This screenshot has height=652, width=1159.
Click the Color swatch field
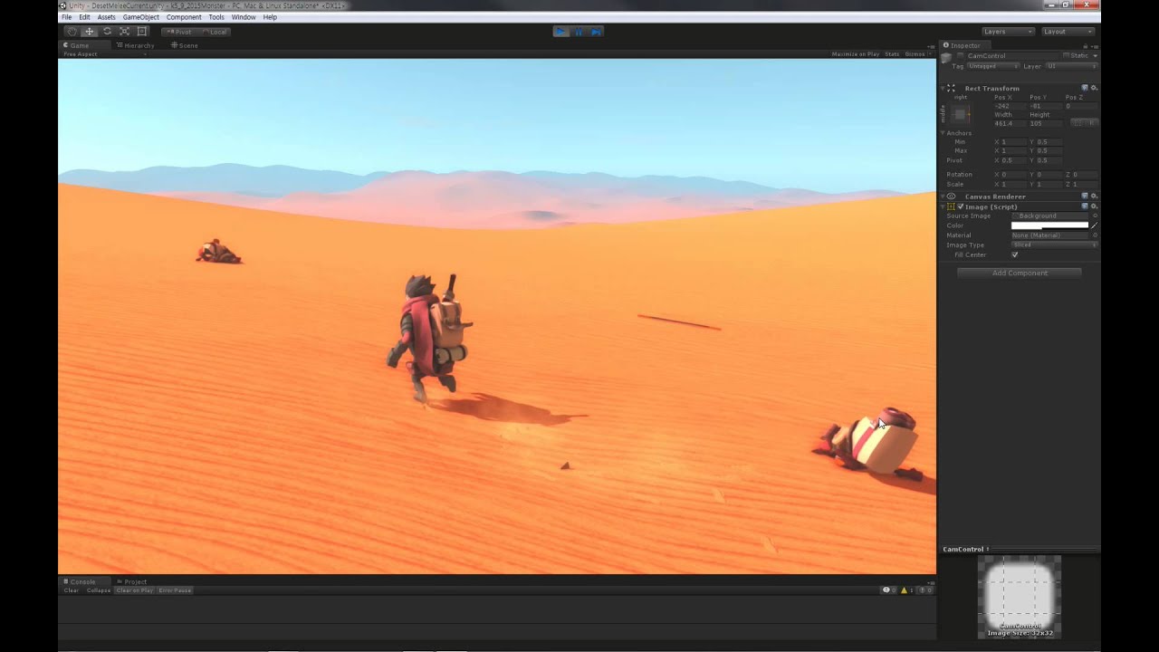pyautogui.click(x=1049, y=225)
